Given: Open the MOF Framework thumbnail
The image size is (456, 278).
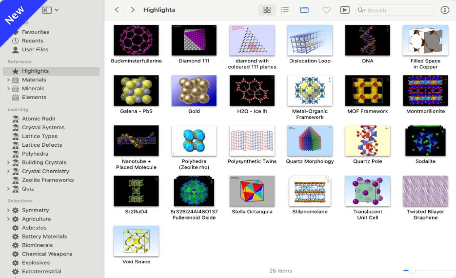Looking at the screenshot, I should (368, 90).
